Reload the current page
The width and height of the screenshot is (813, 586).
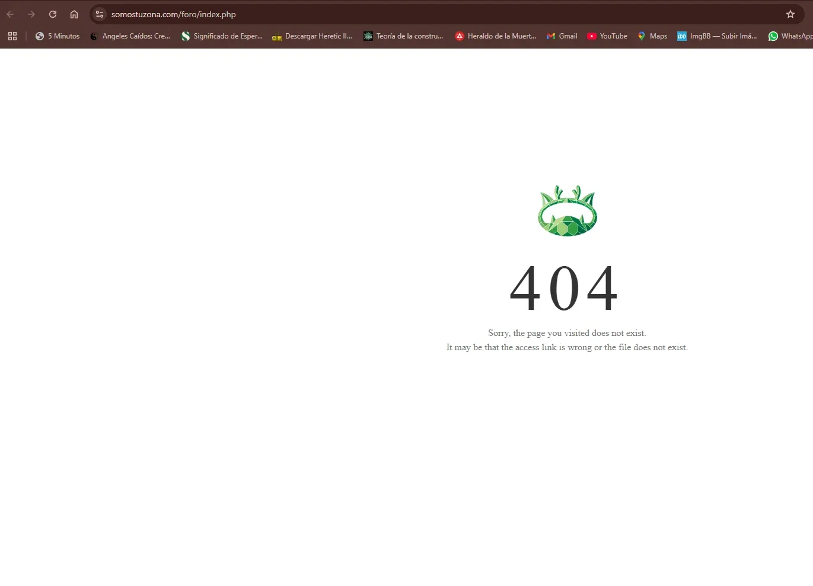(x=53, y=14)
